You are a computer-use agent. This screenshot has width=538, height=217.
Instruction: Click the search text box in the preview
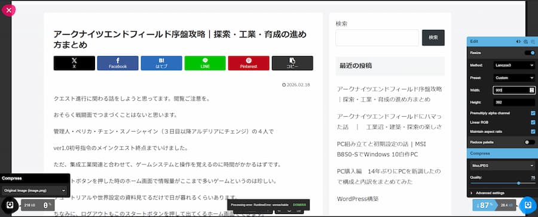pyautogui.click(x=377, y=38)
